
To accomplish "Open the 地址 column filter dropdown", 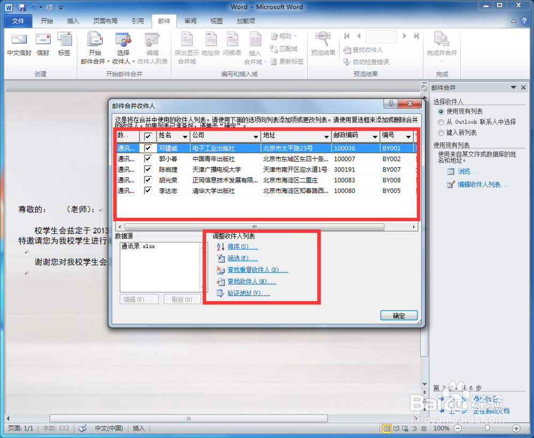I will click(326, 137).
